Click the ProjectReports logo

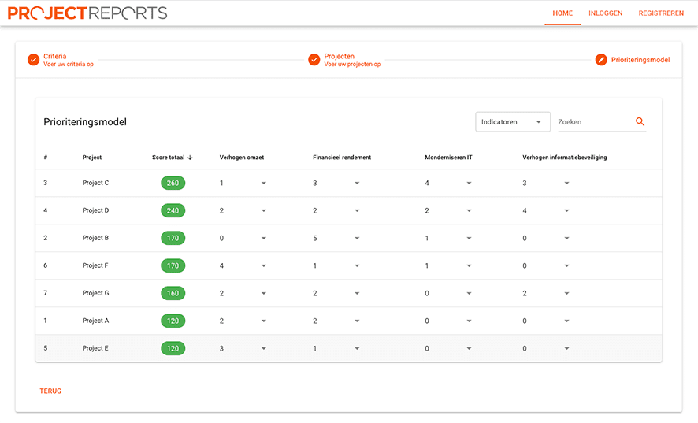pyautogui.click(x=87, y=13)
